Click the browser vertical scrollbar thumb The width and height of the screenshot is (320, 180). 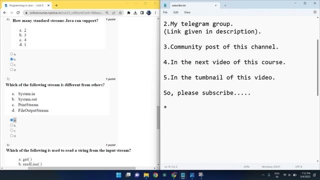point(158,117)
